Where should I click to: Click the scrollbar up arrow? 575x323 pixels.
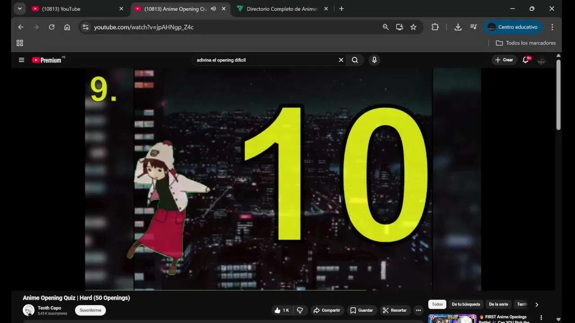click(558, 56)
